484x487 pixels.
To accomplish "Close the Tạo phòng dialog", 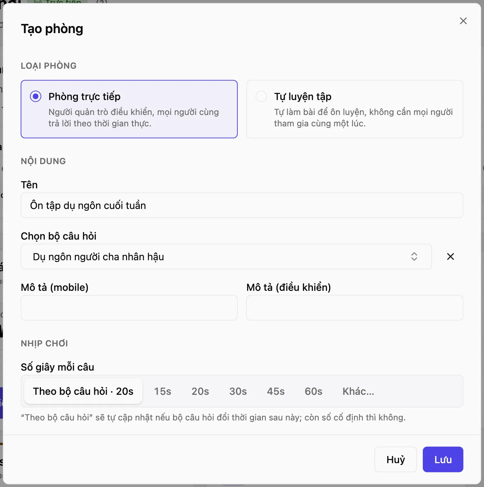I will click(x=463, y=21).
